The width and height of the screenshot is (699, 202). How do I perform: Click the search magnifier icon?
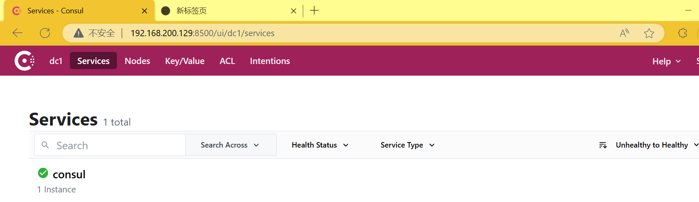point(45,145)
